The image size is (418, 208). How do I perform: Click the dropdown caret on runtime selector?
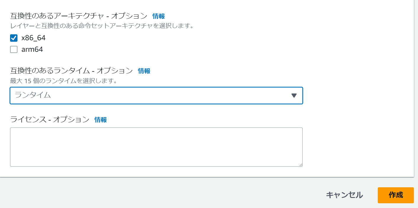(293, 96)
